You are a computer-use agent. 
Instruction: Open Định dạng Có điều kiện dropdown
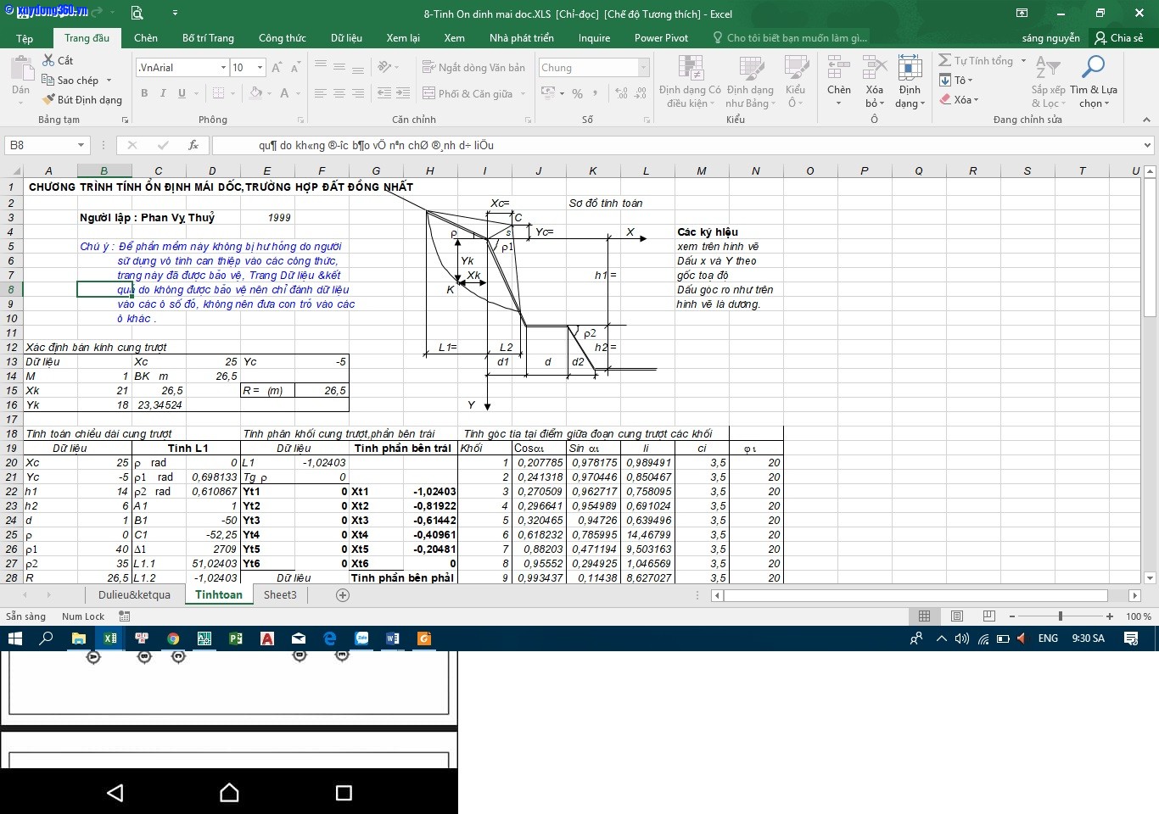[x=690, y=81]
